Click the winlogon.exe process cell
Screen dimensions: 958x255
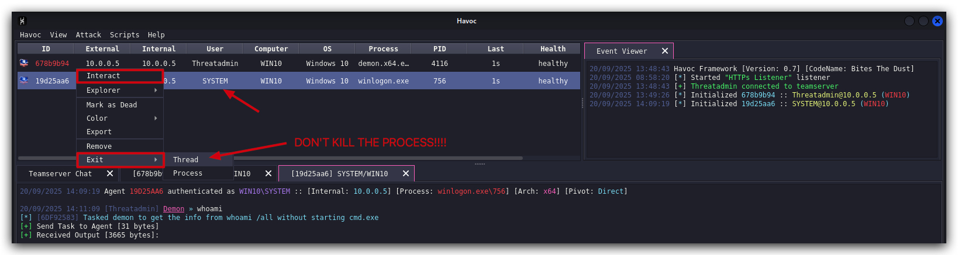383,81
